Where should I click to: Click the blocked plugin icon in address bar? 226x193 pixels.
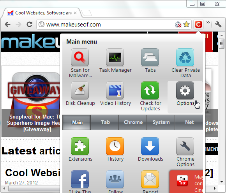pos(178,25)
